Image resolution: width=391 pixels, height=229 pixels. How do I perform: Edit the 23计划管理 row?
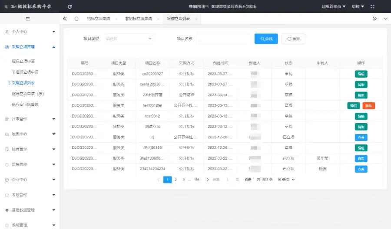click(x=361, y=95)
